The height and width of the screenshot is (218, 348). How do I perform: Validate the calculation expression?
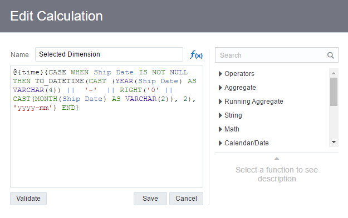pyautogui.click(x=28, y=199)
